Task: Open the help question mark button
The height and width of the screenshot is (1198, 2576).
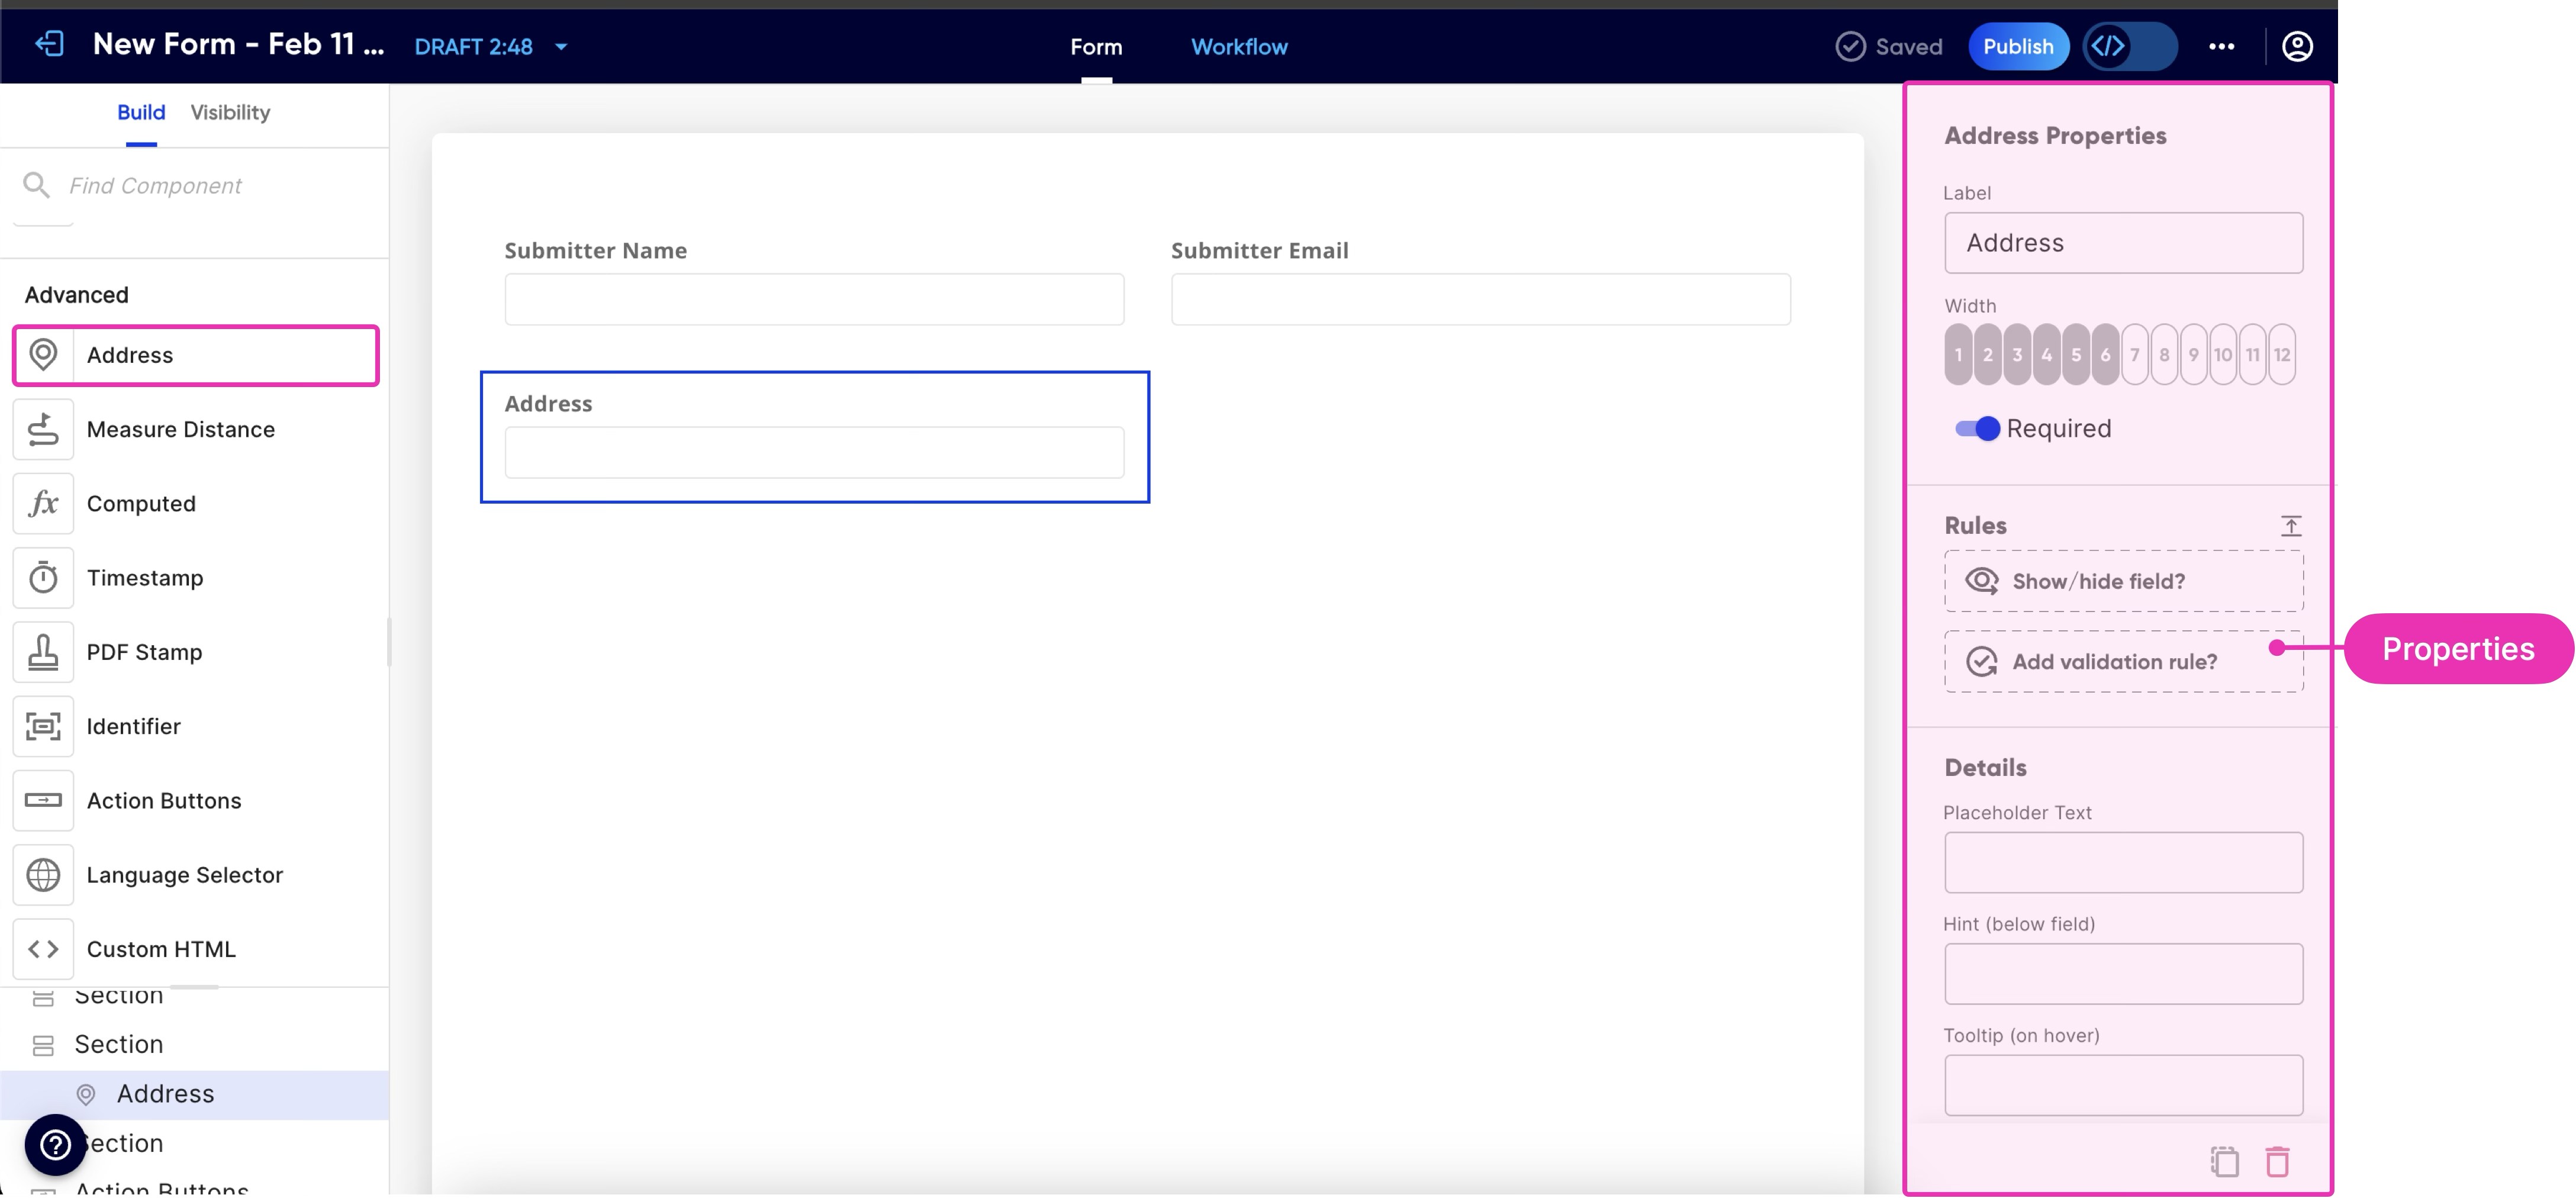Action: click(x=55, y=1144)
